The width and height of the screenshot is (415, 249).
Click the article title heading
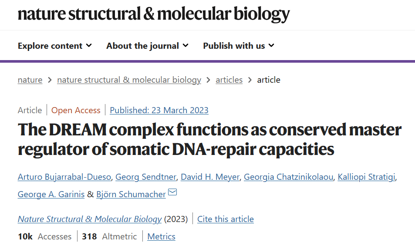[x=209, y=139]
